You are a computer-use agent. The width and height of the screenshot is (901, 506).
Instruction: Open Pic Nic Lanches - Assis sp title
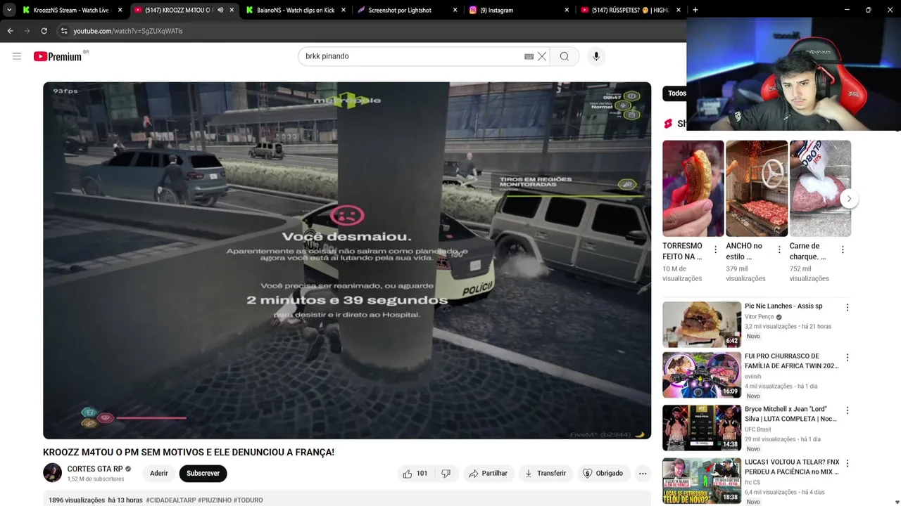[x=783, y=306]
